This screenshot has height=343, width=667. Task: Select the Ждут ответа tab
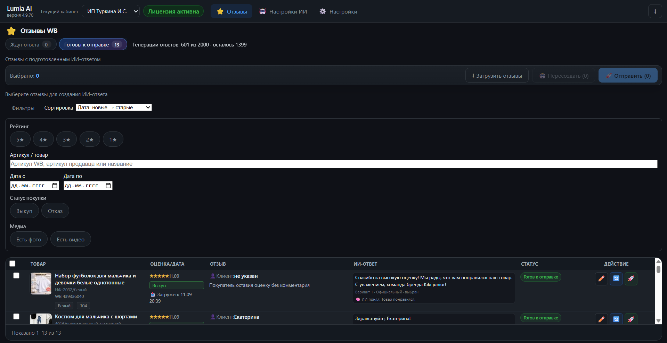[x=31, y=44]
